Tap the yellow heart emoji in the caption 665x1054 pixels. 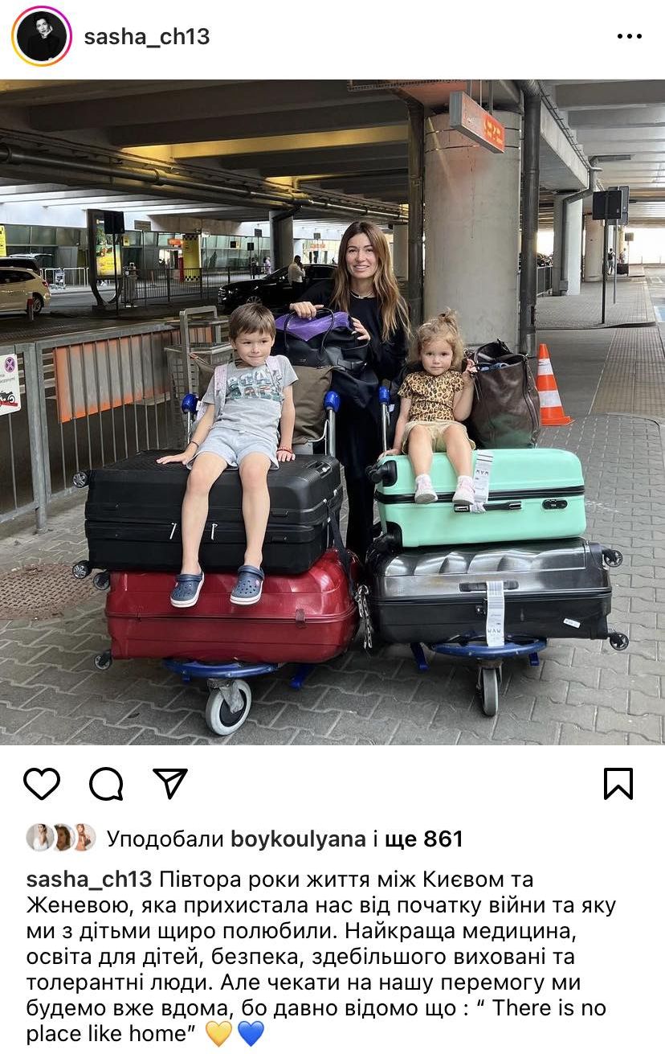click(x=218, y=1034)
